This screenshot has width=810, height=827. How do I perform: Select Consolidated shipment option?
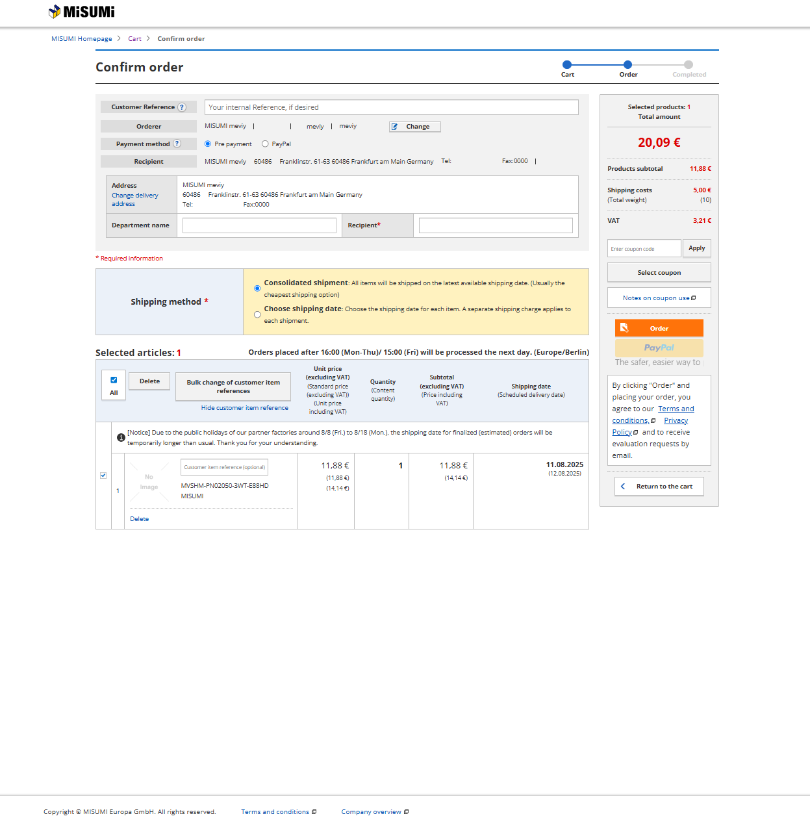pos(257,288)
